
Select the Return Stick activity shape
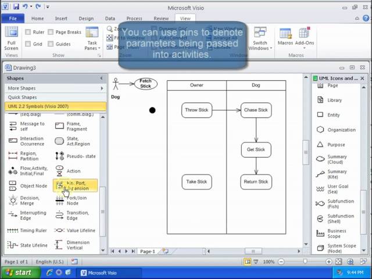256,182
